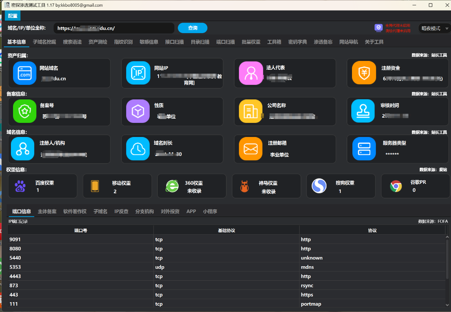The height and width of the screenshot is (312, 451).
Task: Switch to the 关于工具 tab
Action: tap(374, 42)
